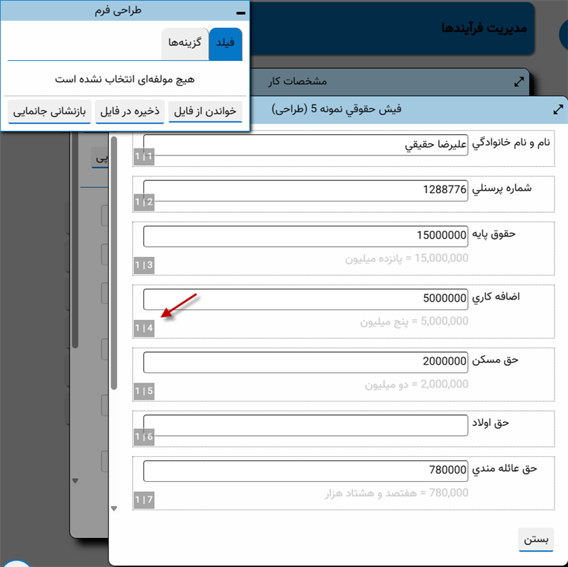Click the خواندن از فایل button
568x567 pixels.
(x=205, y=112)
